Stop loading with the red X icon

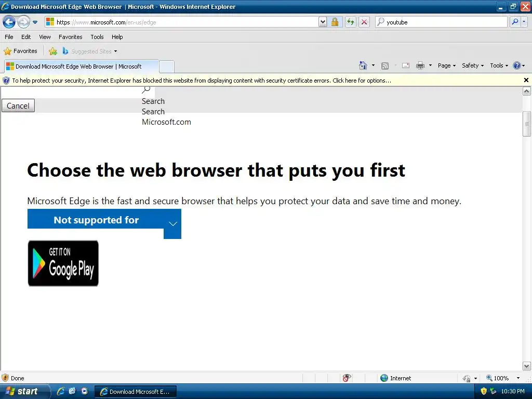tap(364, 22)
